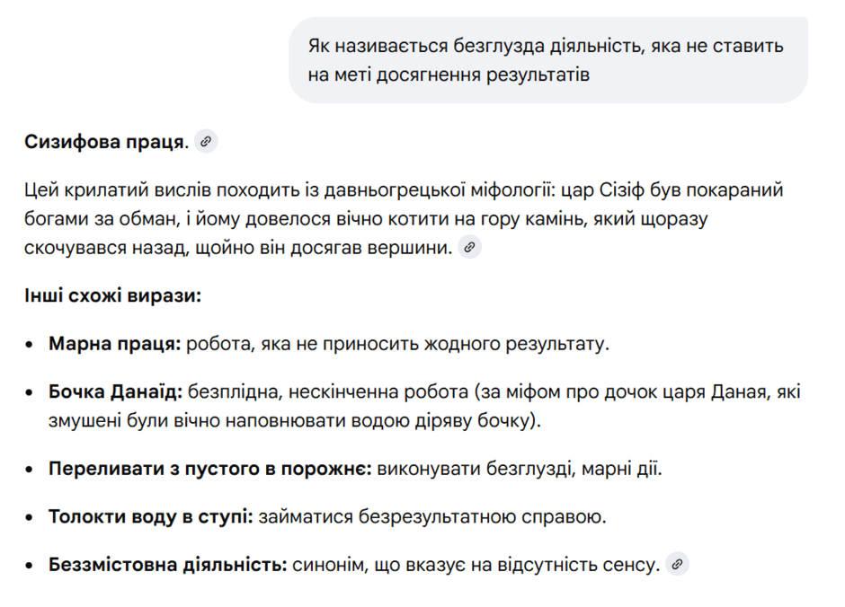This screenshot has width=845, height=607.
Task: Click citation link icon after "досягав вершини"
Action: 469,247
